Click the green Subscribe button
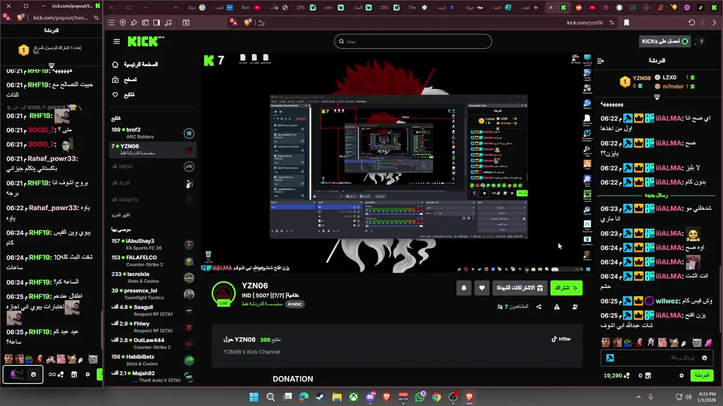This screenshot has height=406, width=723. (x=566, y=288)
